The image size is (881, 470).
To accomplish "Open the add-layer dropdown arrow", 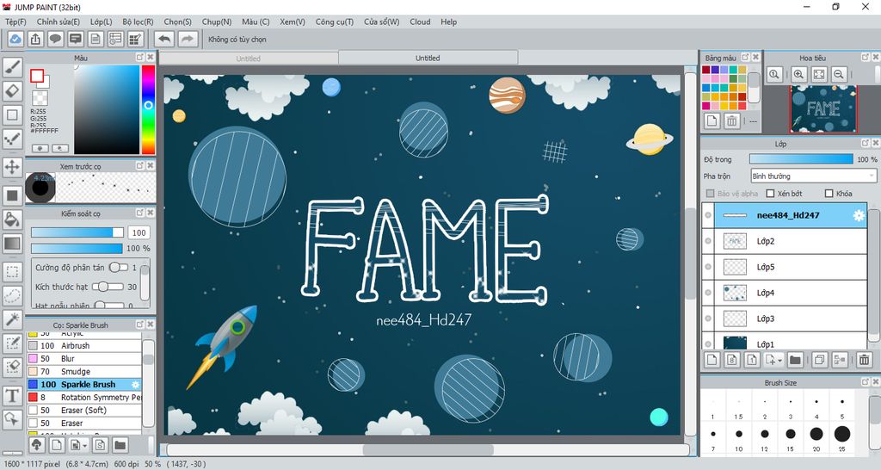I will pyautogui.click(x=779, y=361).
